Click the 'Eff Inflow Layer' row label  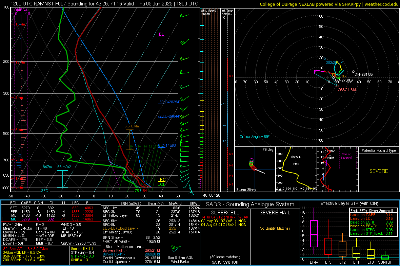[115, 215]
